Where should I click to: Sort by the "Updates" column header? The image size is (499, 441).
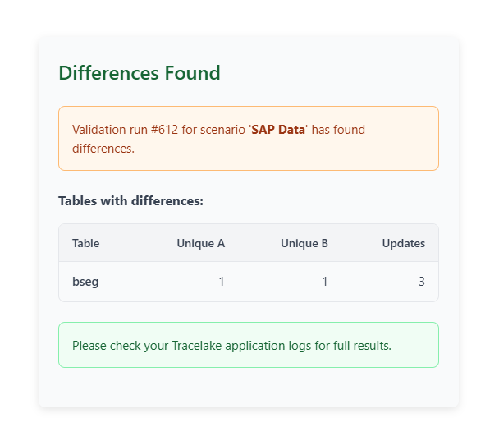click(403, 243)
